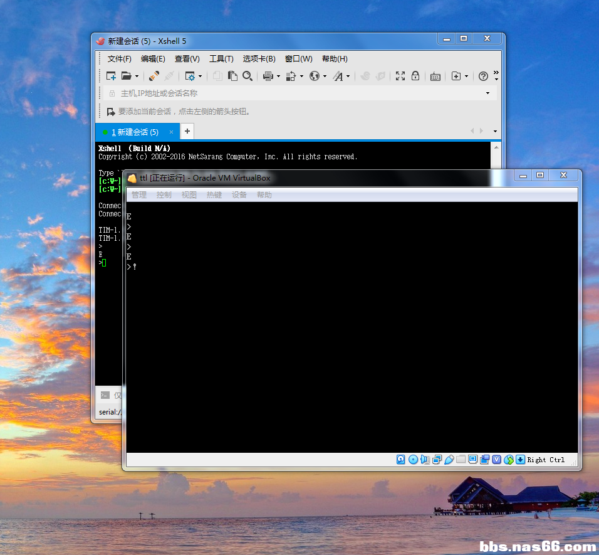Click the greyed Disconnect plug icon in Xshell

[169, 76]
